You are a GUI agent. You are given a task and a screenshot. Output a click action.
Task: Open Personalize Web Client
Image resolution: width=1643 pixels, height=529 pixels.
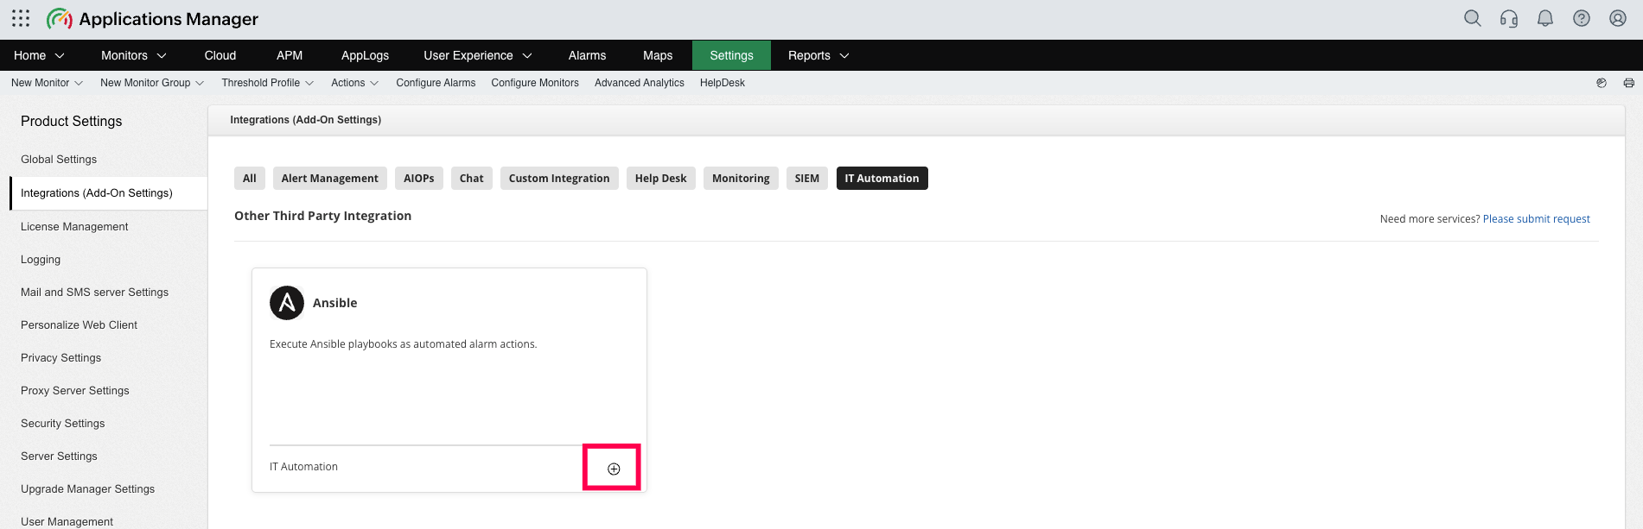pyautogui.click(x=80, y=325)
